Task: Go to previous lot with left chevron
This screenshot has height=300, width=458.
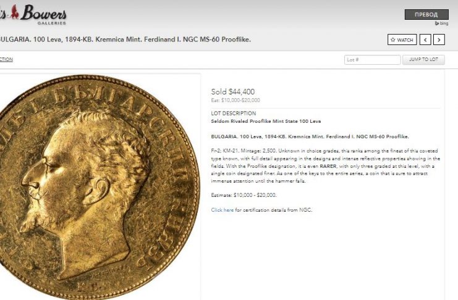Action: (425, 40)
